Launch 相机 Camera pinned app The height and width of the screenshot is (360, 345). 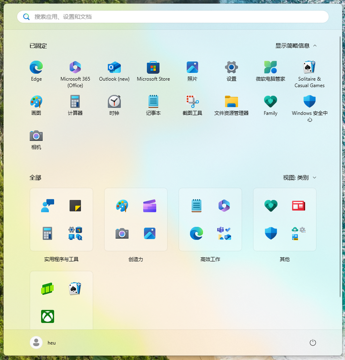(36, 139)
